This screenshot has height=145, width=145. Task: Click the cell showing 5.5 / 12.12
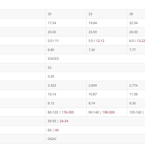click(x=107, y=41)
